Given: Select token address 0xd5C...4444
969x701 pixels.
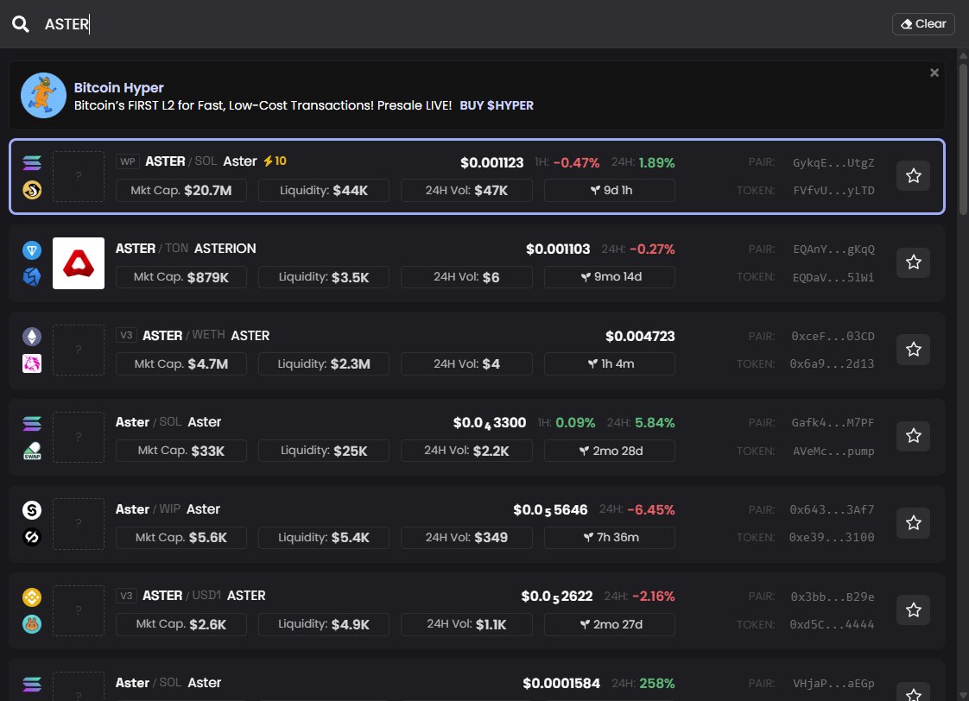Looking at the screenshot, I should tap(832, 624).
